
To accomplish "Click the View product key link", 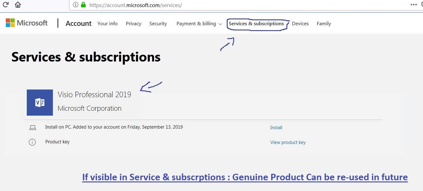I will pyautogui.click(x=288, y=142).
